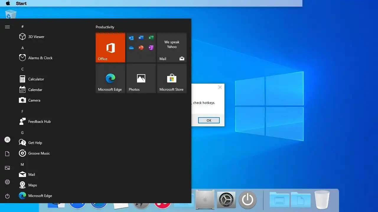Click the 'C' letter header

point(22,69)
